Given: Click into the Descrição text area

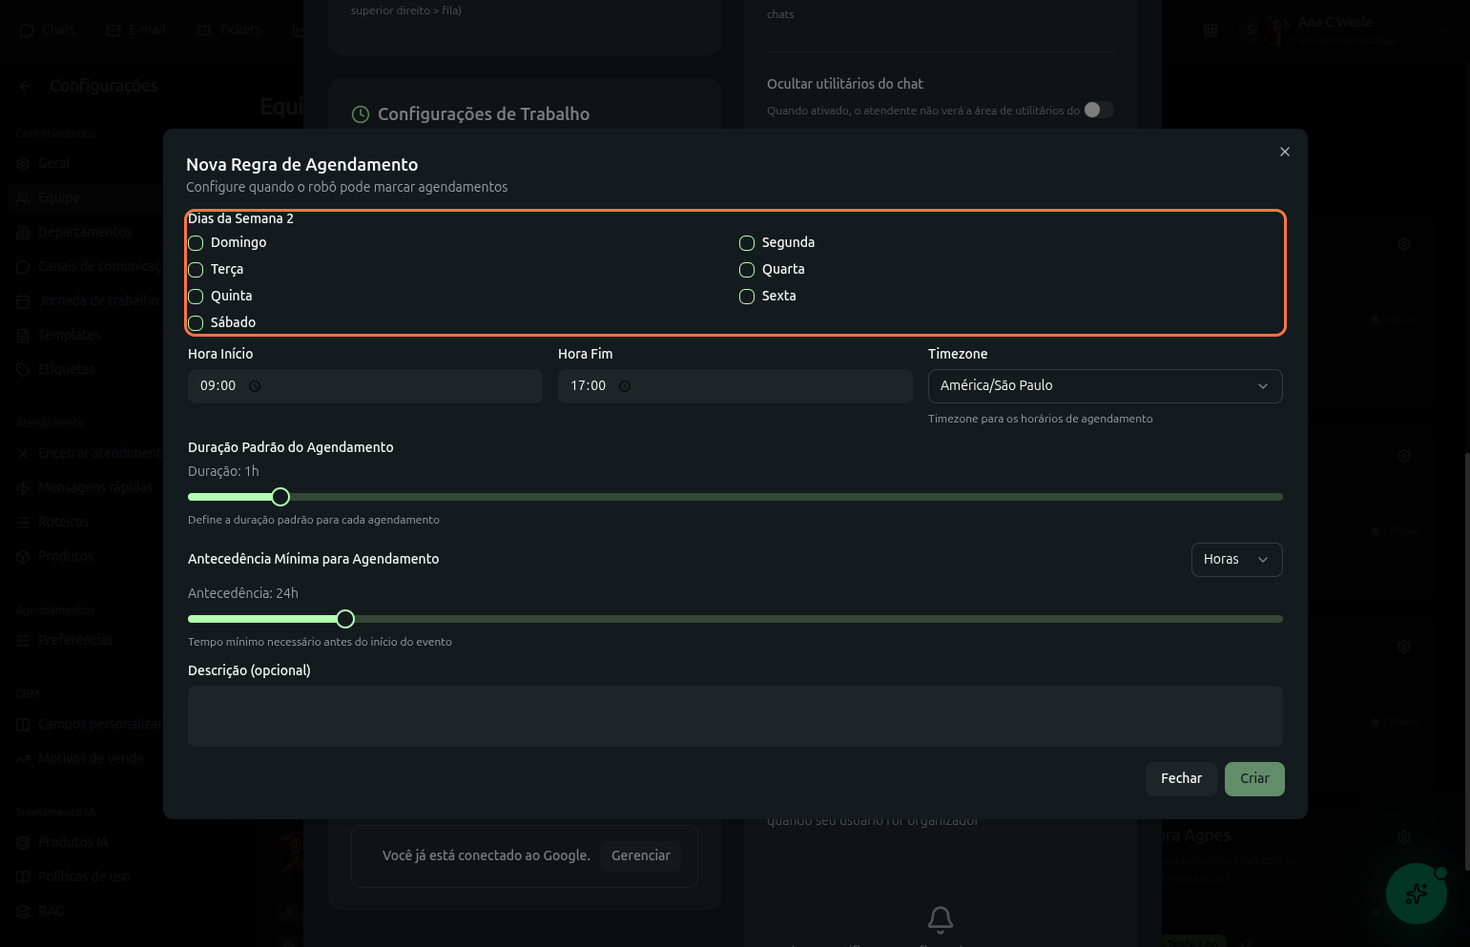Looking at the screenshot, I should [x=735, y=715].
